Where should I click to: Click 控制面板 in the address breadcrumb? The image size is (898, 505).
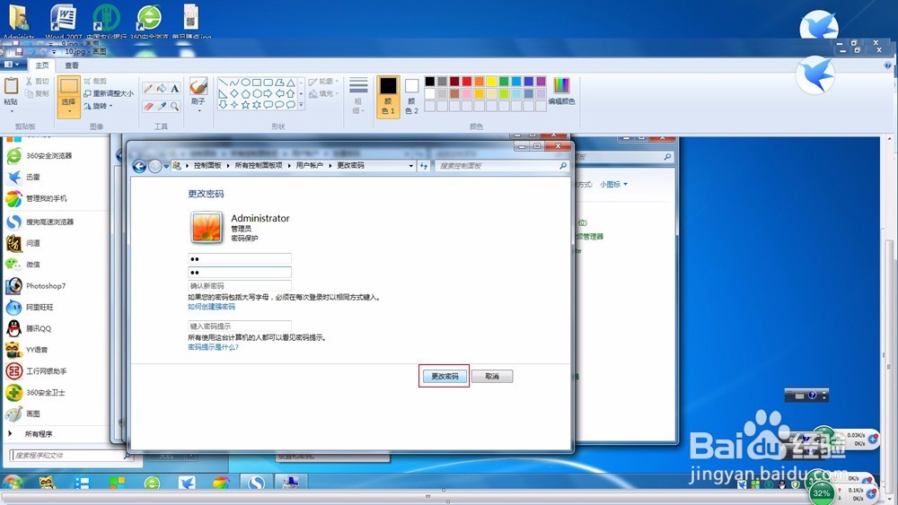pyautogui.click(x=207, y=166)
